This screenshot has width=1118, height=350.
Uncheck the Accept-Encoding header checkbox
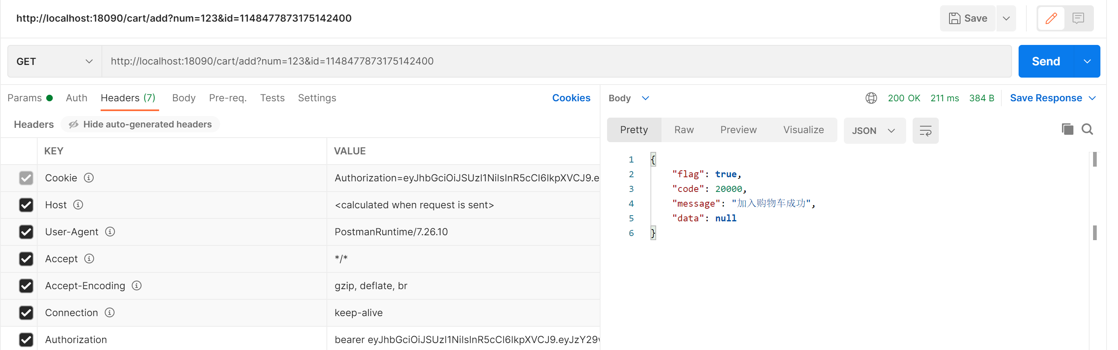pyautogui.click(x=26, y=285)
